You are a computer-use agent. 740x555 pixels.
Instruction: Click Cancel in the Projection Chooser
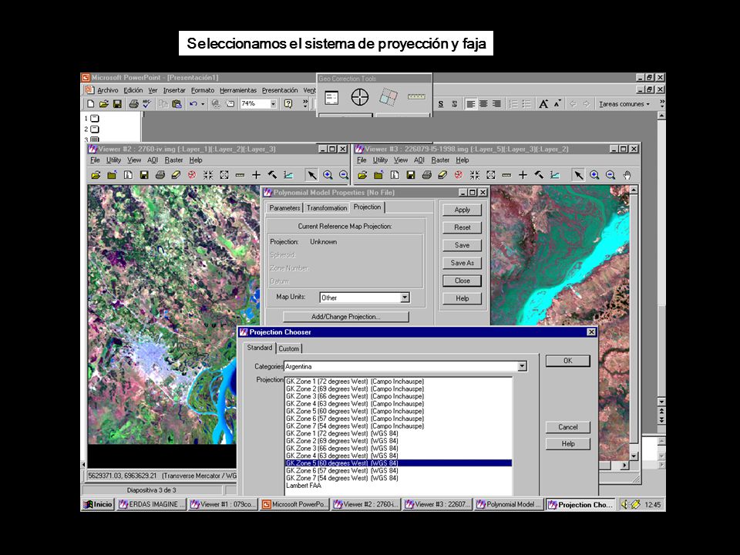[568, 427]
